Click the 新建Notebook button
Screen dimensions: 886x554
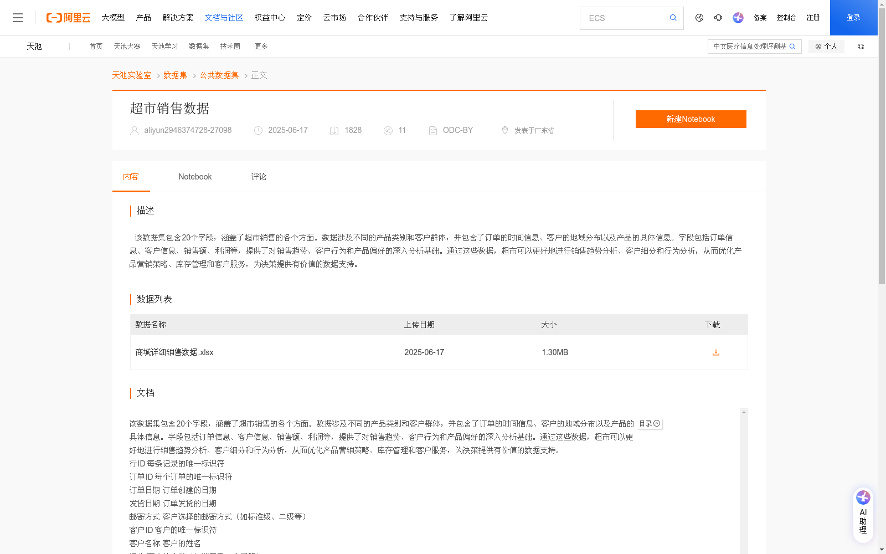(x=691, y=119)
